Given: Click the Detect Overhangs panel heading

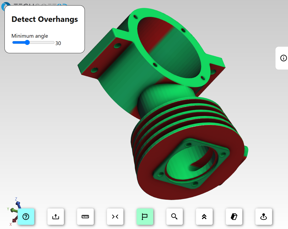Looking at the screenshot, I should coord(45,19).
